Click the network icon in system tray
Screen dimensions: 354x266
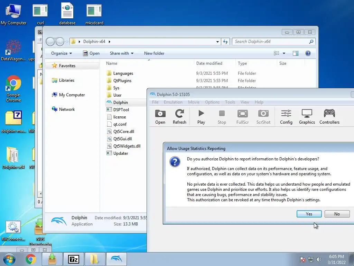(x=311, y=259)
